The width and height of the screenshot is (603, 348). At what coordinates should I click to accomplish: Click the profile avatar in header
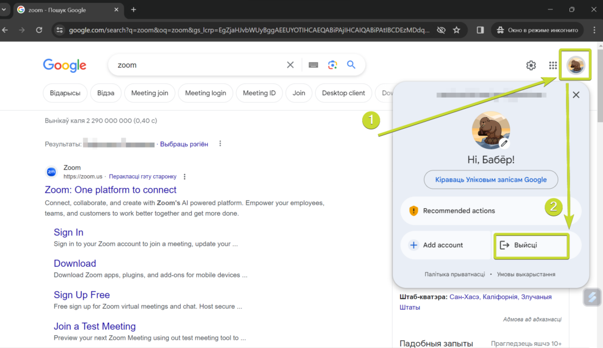575,65
